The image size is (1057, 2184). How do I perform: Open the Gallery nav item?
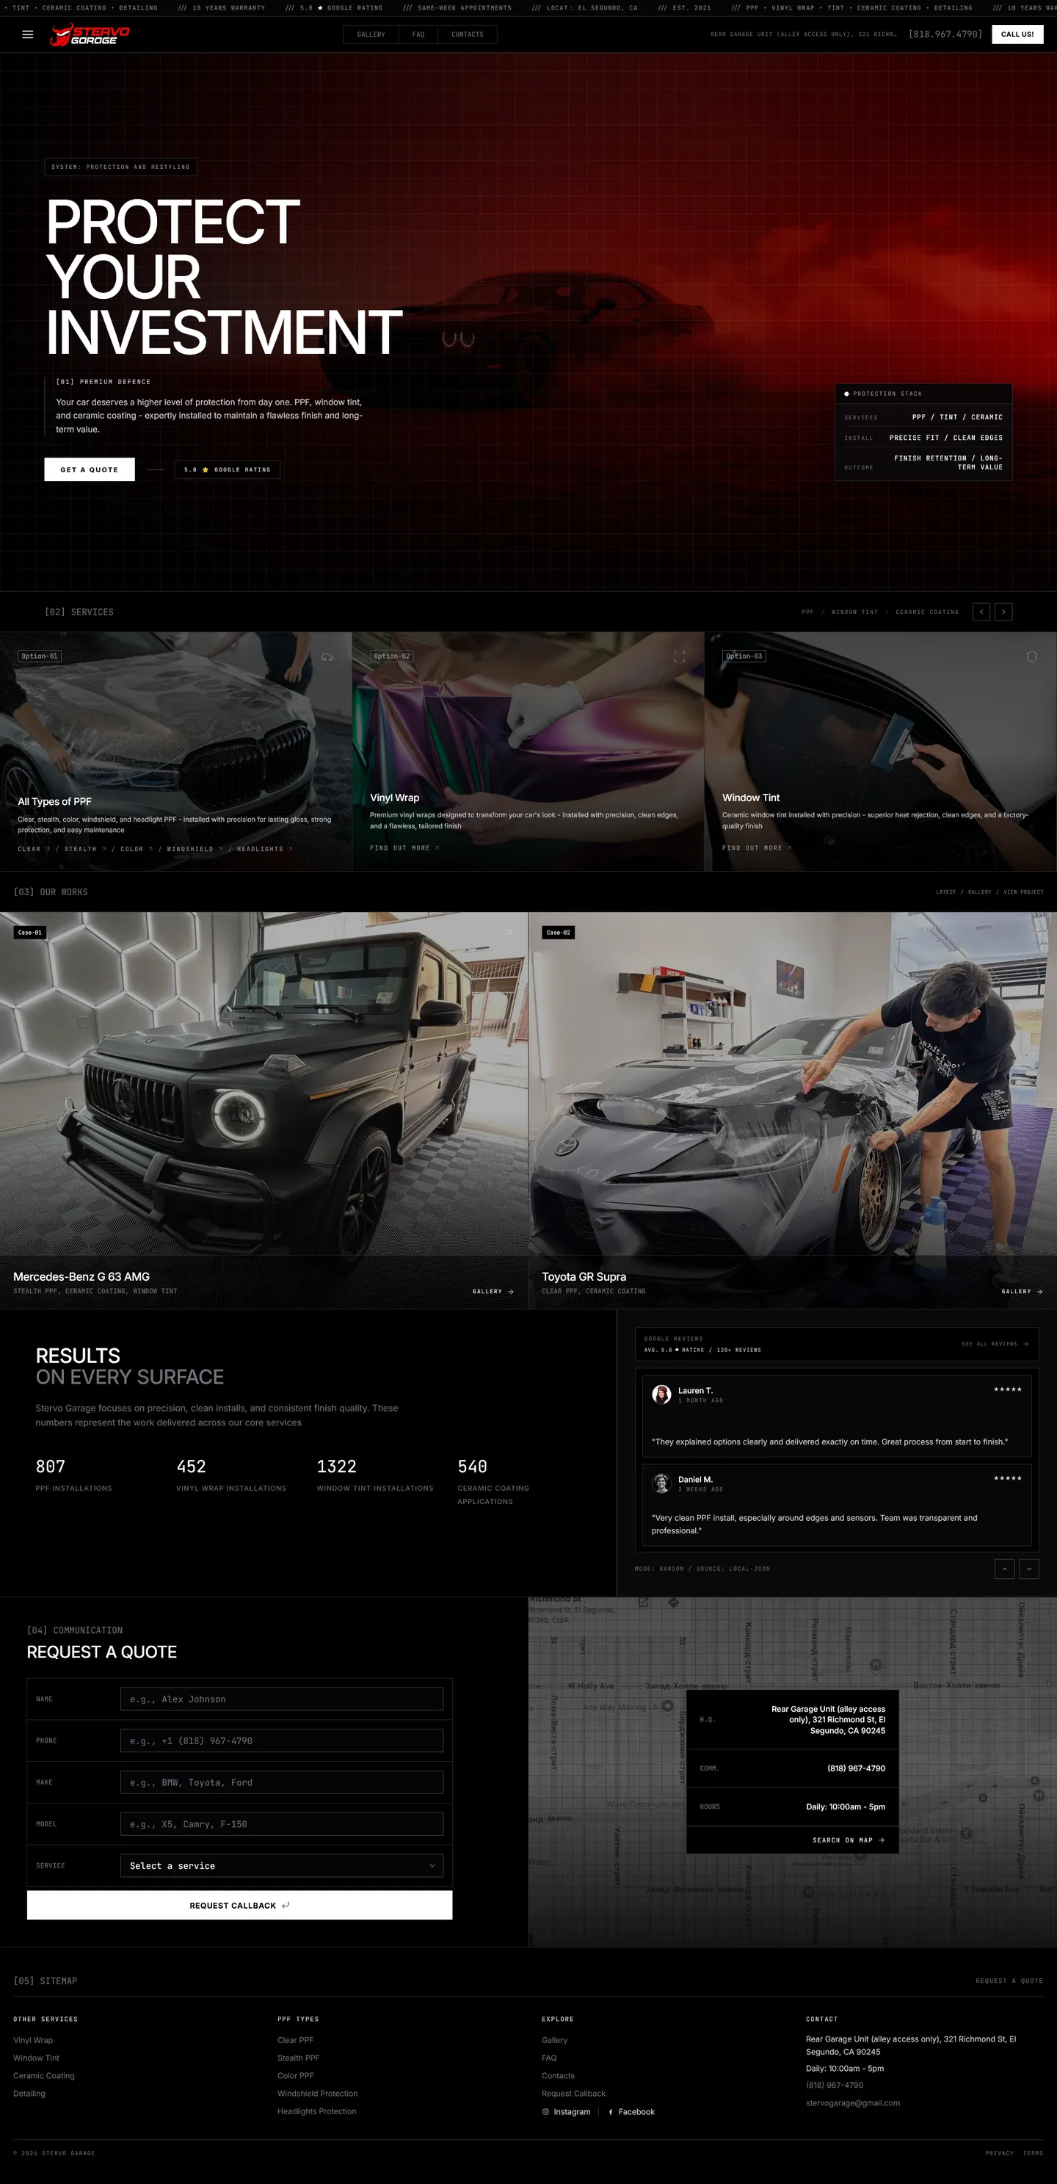point(371,35)
